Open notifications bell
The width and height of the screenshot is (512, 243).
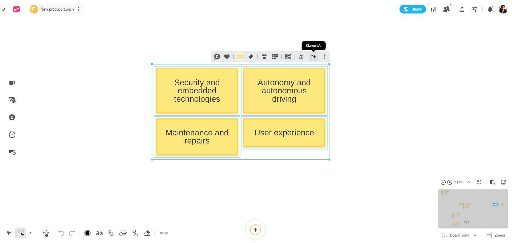tap(490, 9)
